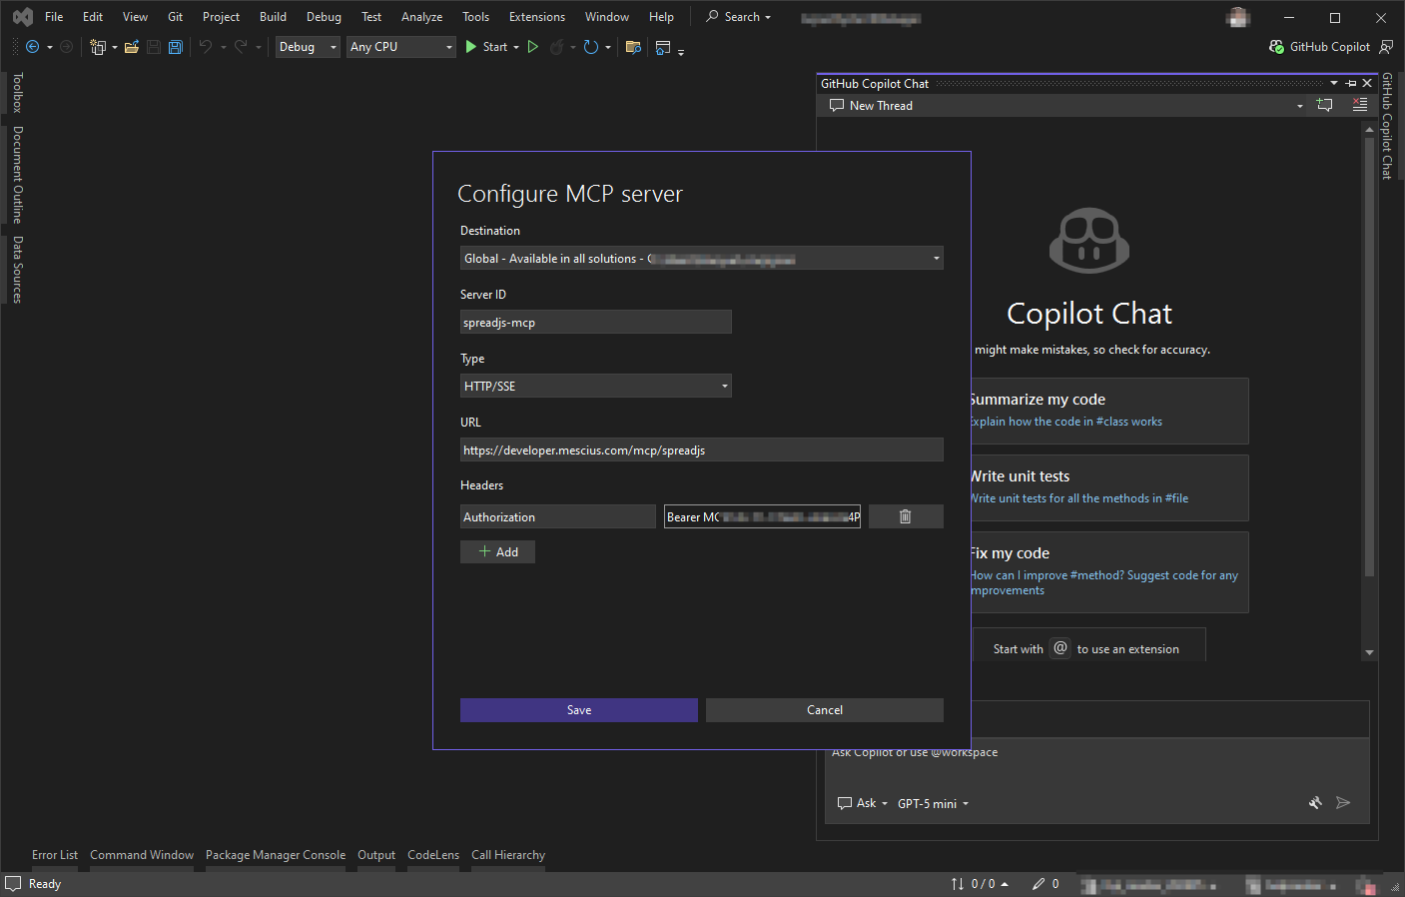Click the window-with-home toolbar icon

(662, 47)
